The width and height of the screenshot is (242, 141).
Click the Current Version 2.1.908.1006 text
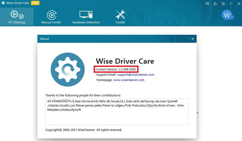coord(116,69)
